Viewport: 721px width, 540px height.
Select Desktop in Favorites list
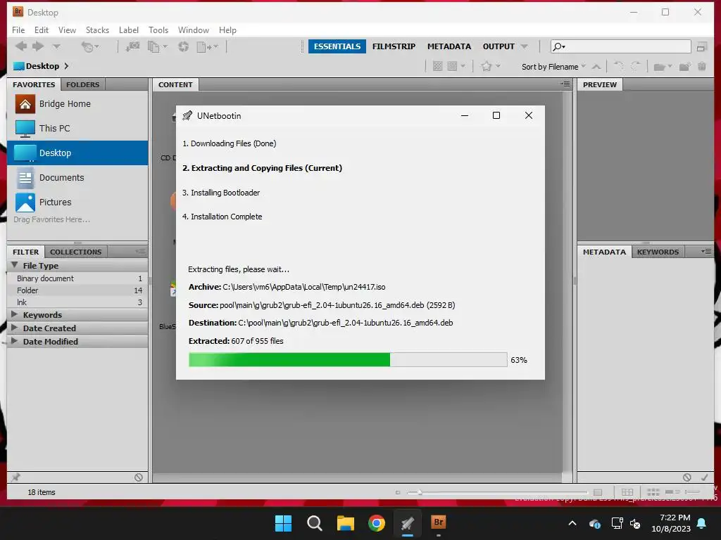point(77,153)
